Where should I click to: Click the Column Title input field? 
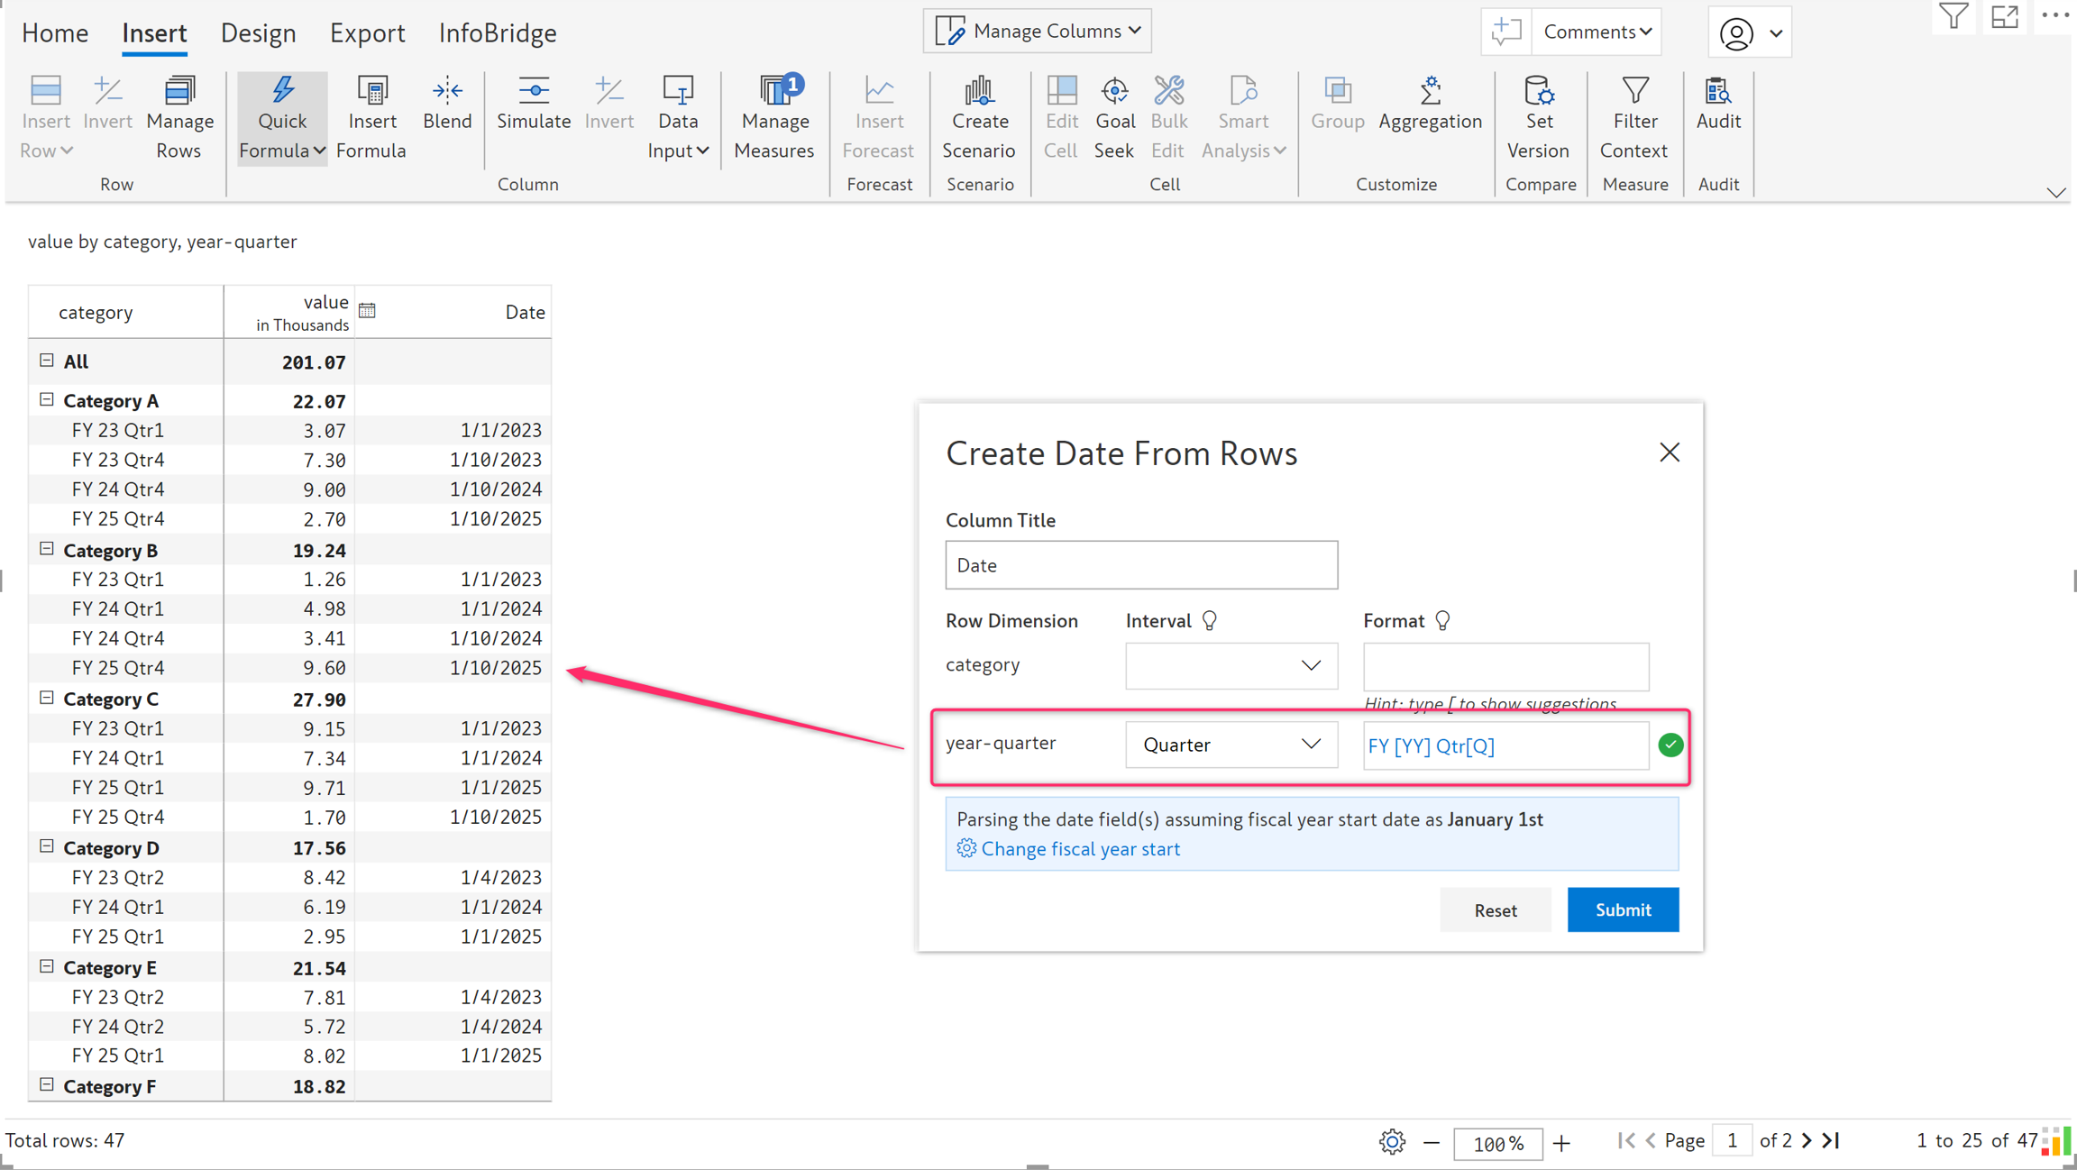click(1140, 565)
